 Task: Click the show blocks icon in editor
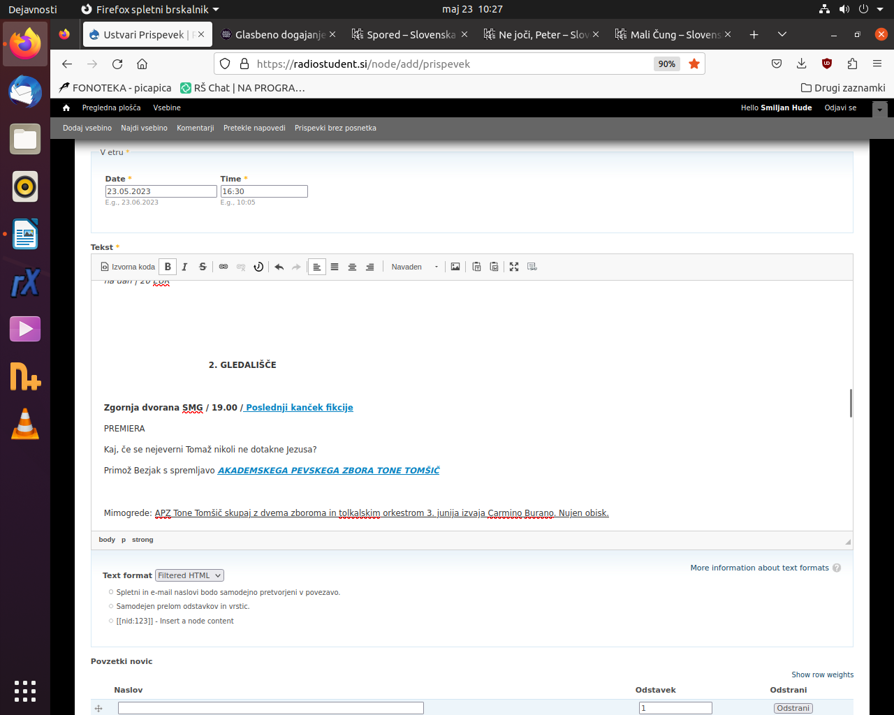[532, 267]
